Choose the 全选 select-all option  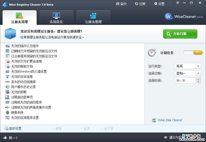[x=87, y=128]
